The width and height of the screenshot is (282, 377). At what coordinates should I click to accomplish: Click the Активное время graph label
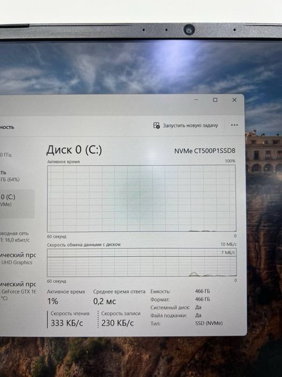(x=63, y=162)
